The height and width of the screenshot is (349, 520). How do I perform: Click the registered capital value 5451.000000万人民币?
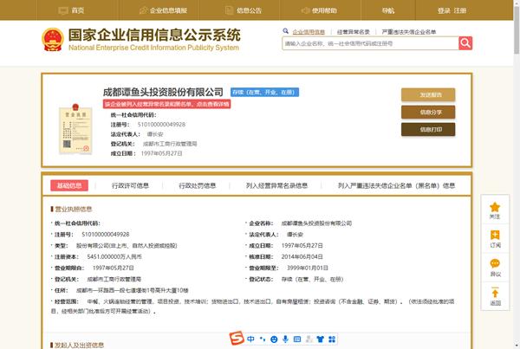tap(114, 257)
